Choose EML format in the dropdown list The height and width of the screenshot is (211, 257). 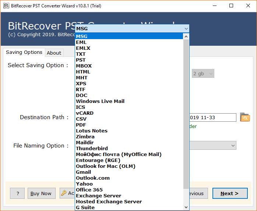(x=129, y=42)
